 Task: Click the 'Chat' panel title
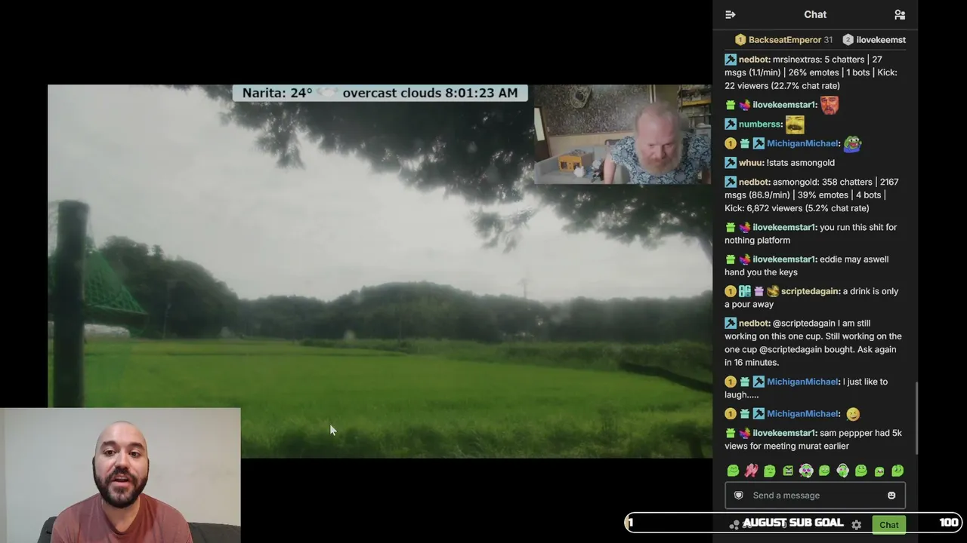coord(815,14)
